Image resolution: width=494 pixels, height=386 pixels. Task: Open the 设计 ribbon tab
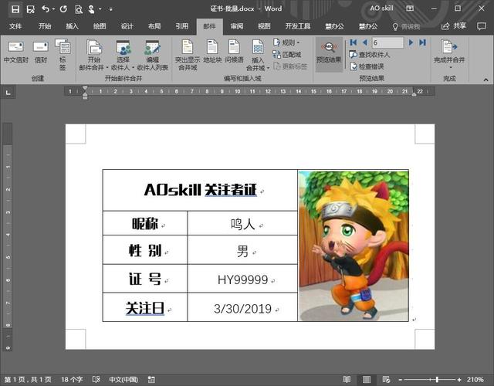pos(127,26)
